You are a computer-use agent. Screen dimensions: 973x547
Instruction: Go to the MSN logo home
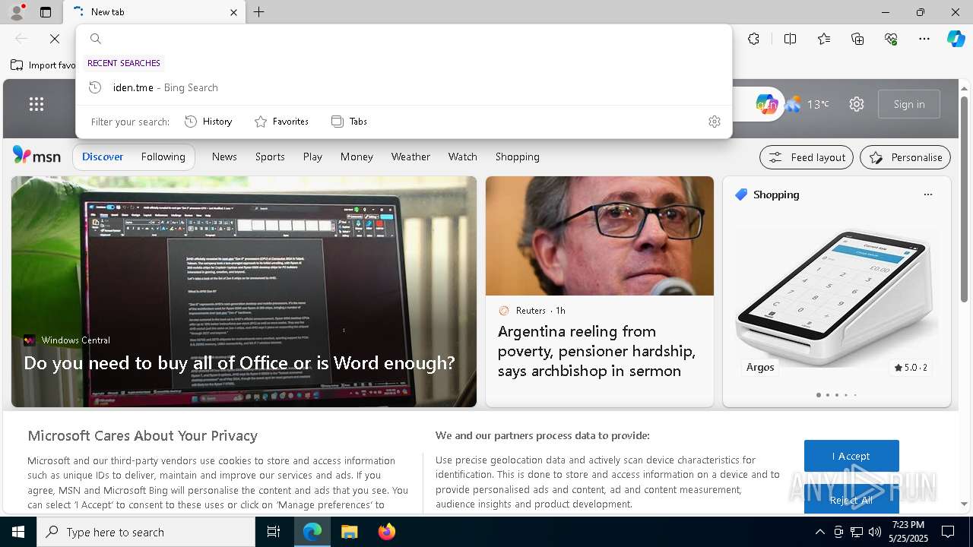pos(36,156)
